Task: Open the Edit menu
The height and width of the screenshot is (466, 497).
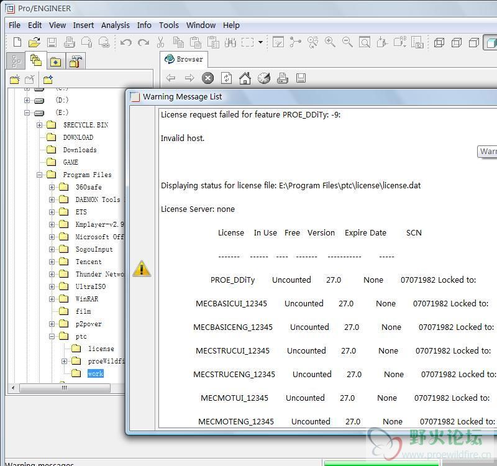Action: [35, 25]
